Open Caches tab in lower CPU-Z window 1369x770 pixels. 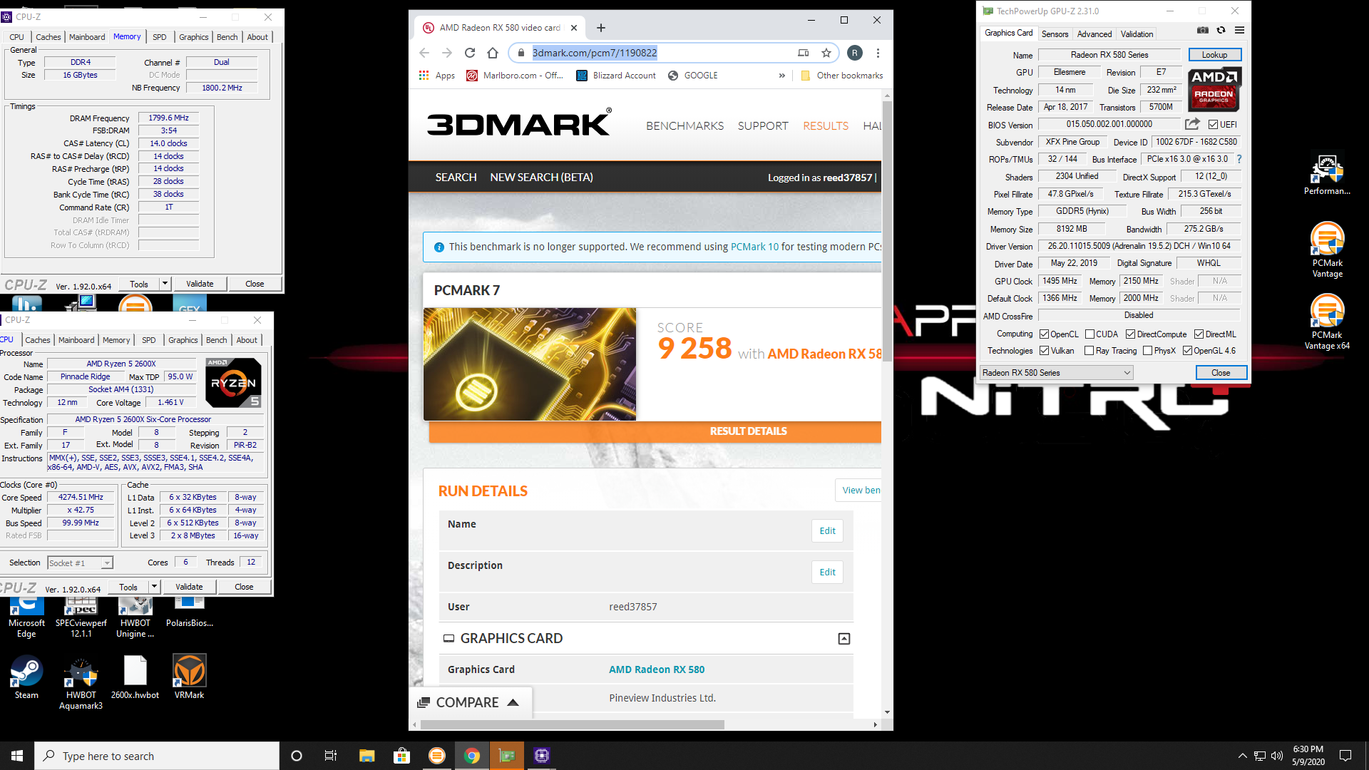click(x=38, y=340)
